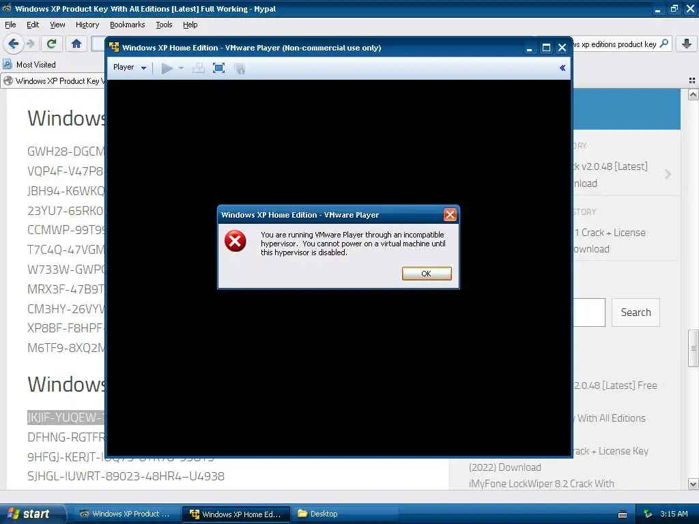Viewport: 699px width, 524px height.
Task: Click the VMware power on play icon
Action: click(167, 68)
